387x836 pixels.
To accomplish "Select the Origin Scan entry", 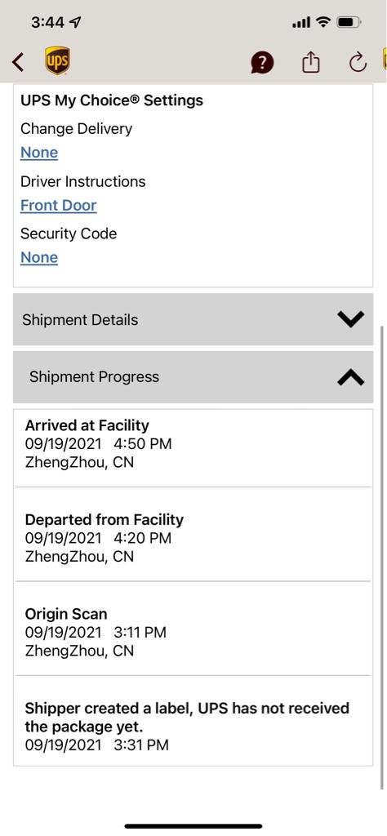I will [193, 632].
